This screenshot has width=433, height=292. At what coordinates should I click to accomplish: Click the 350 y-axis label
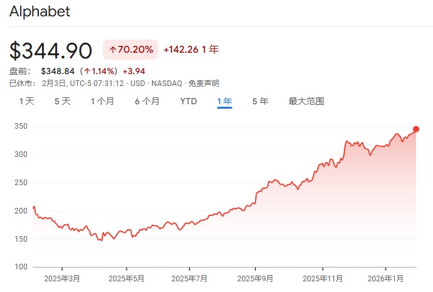coord(23,126)
